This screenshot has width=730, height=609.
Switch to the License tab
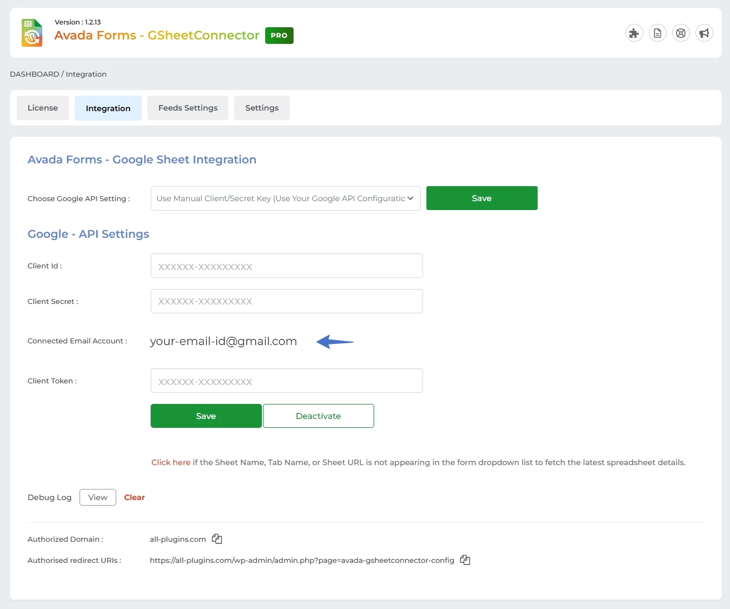coord(43,108)
